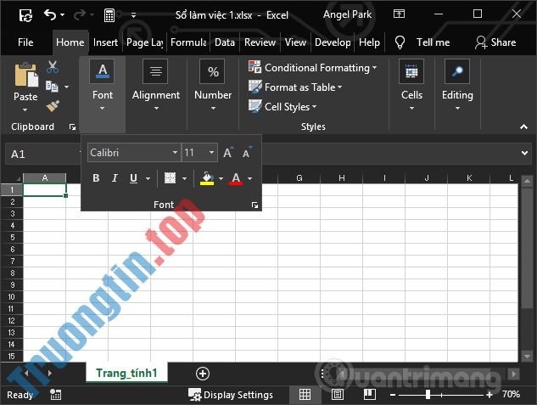
Task: Toggle Underline formatting
Action: coord(133,178)
